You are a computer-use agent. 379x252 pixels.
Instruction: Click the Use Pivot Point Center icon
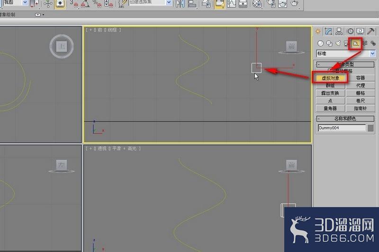pos(34,3)
